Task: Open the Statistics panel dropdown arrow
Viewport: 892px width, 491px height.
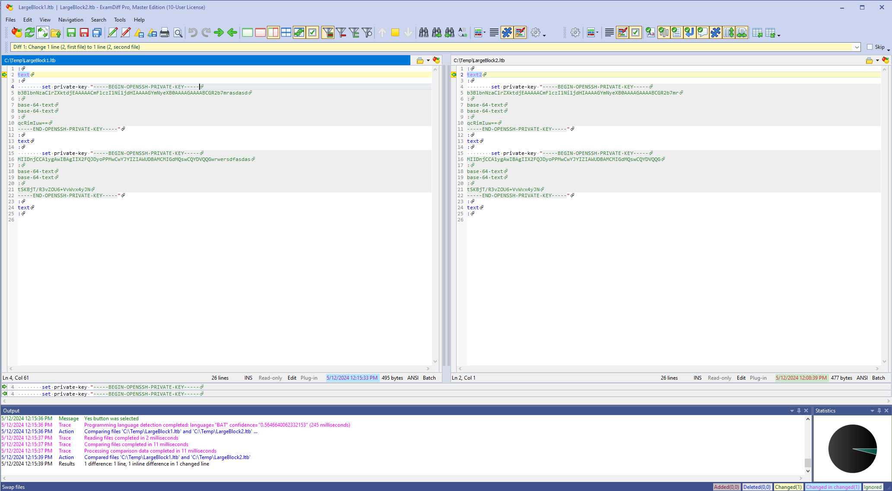Action: pos(872,411)
